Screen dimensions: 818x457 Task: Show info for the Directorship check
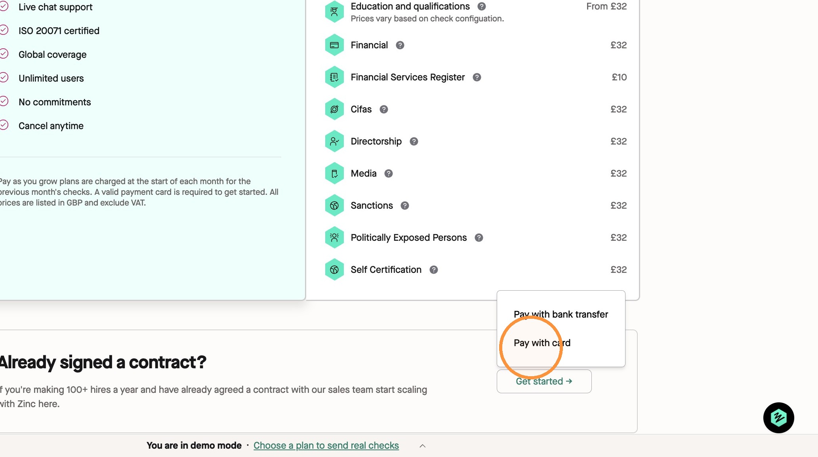pyautogui.click(x=414, y=141)
